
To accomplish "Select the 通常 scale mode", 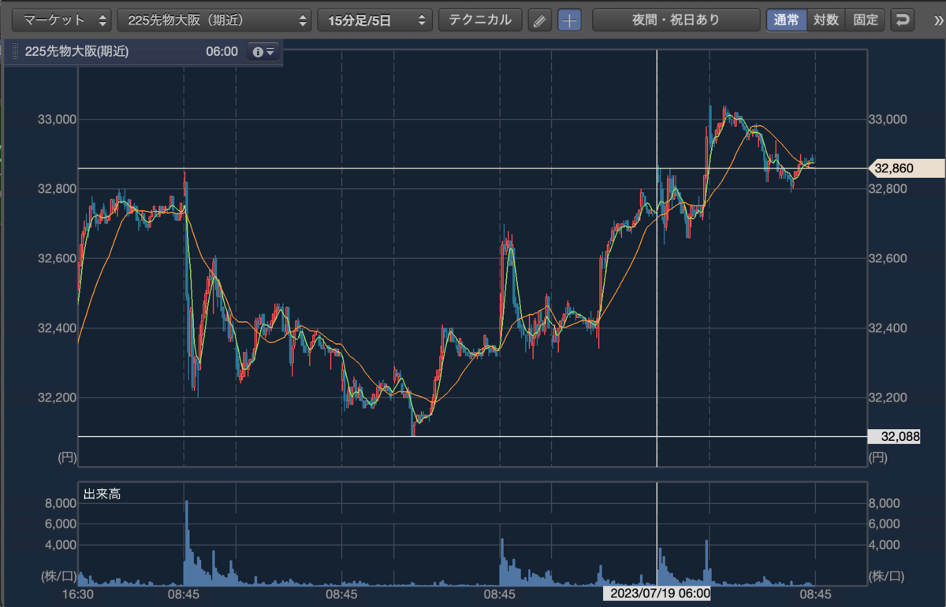I will 786,20.
